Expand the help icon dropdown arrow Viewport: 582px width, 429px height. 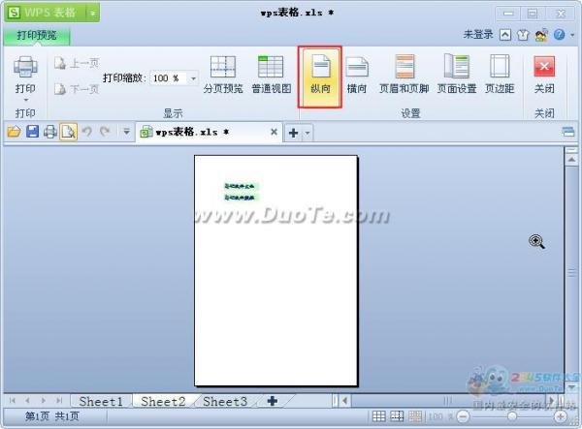(x=572, y=35)
